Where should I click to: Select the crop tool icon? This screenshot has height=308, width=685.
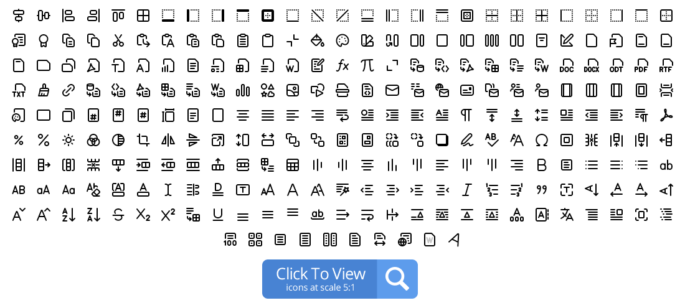(143, 140)
